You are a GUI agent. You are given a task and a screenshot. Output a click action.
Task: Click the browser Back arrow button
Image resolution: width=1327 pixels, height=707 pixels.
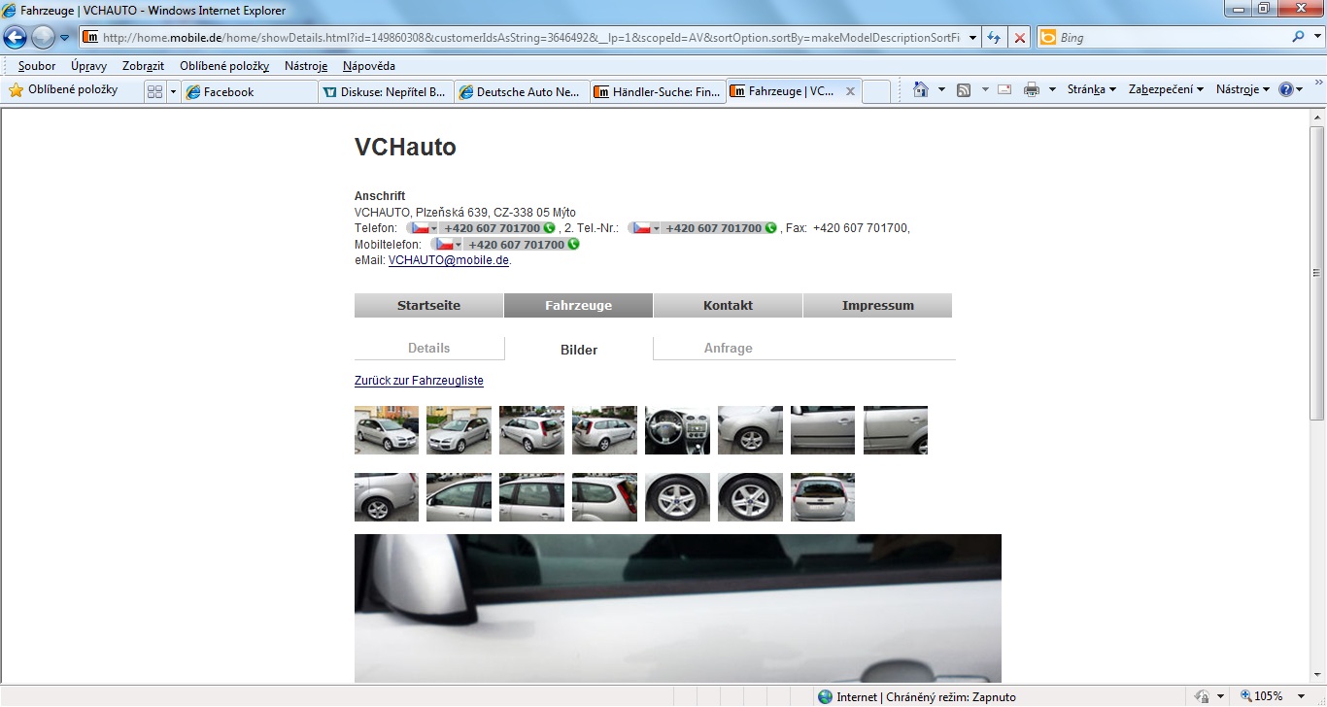(x=16, y=38)
